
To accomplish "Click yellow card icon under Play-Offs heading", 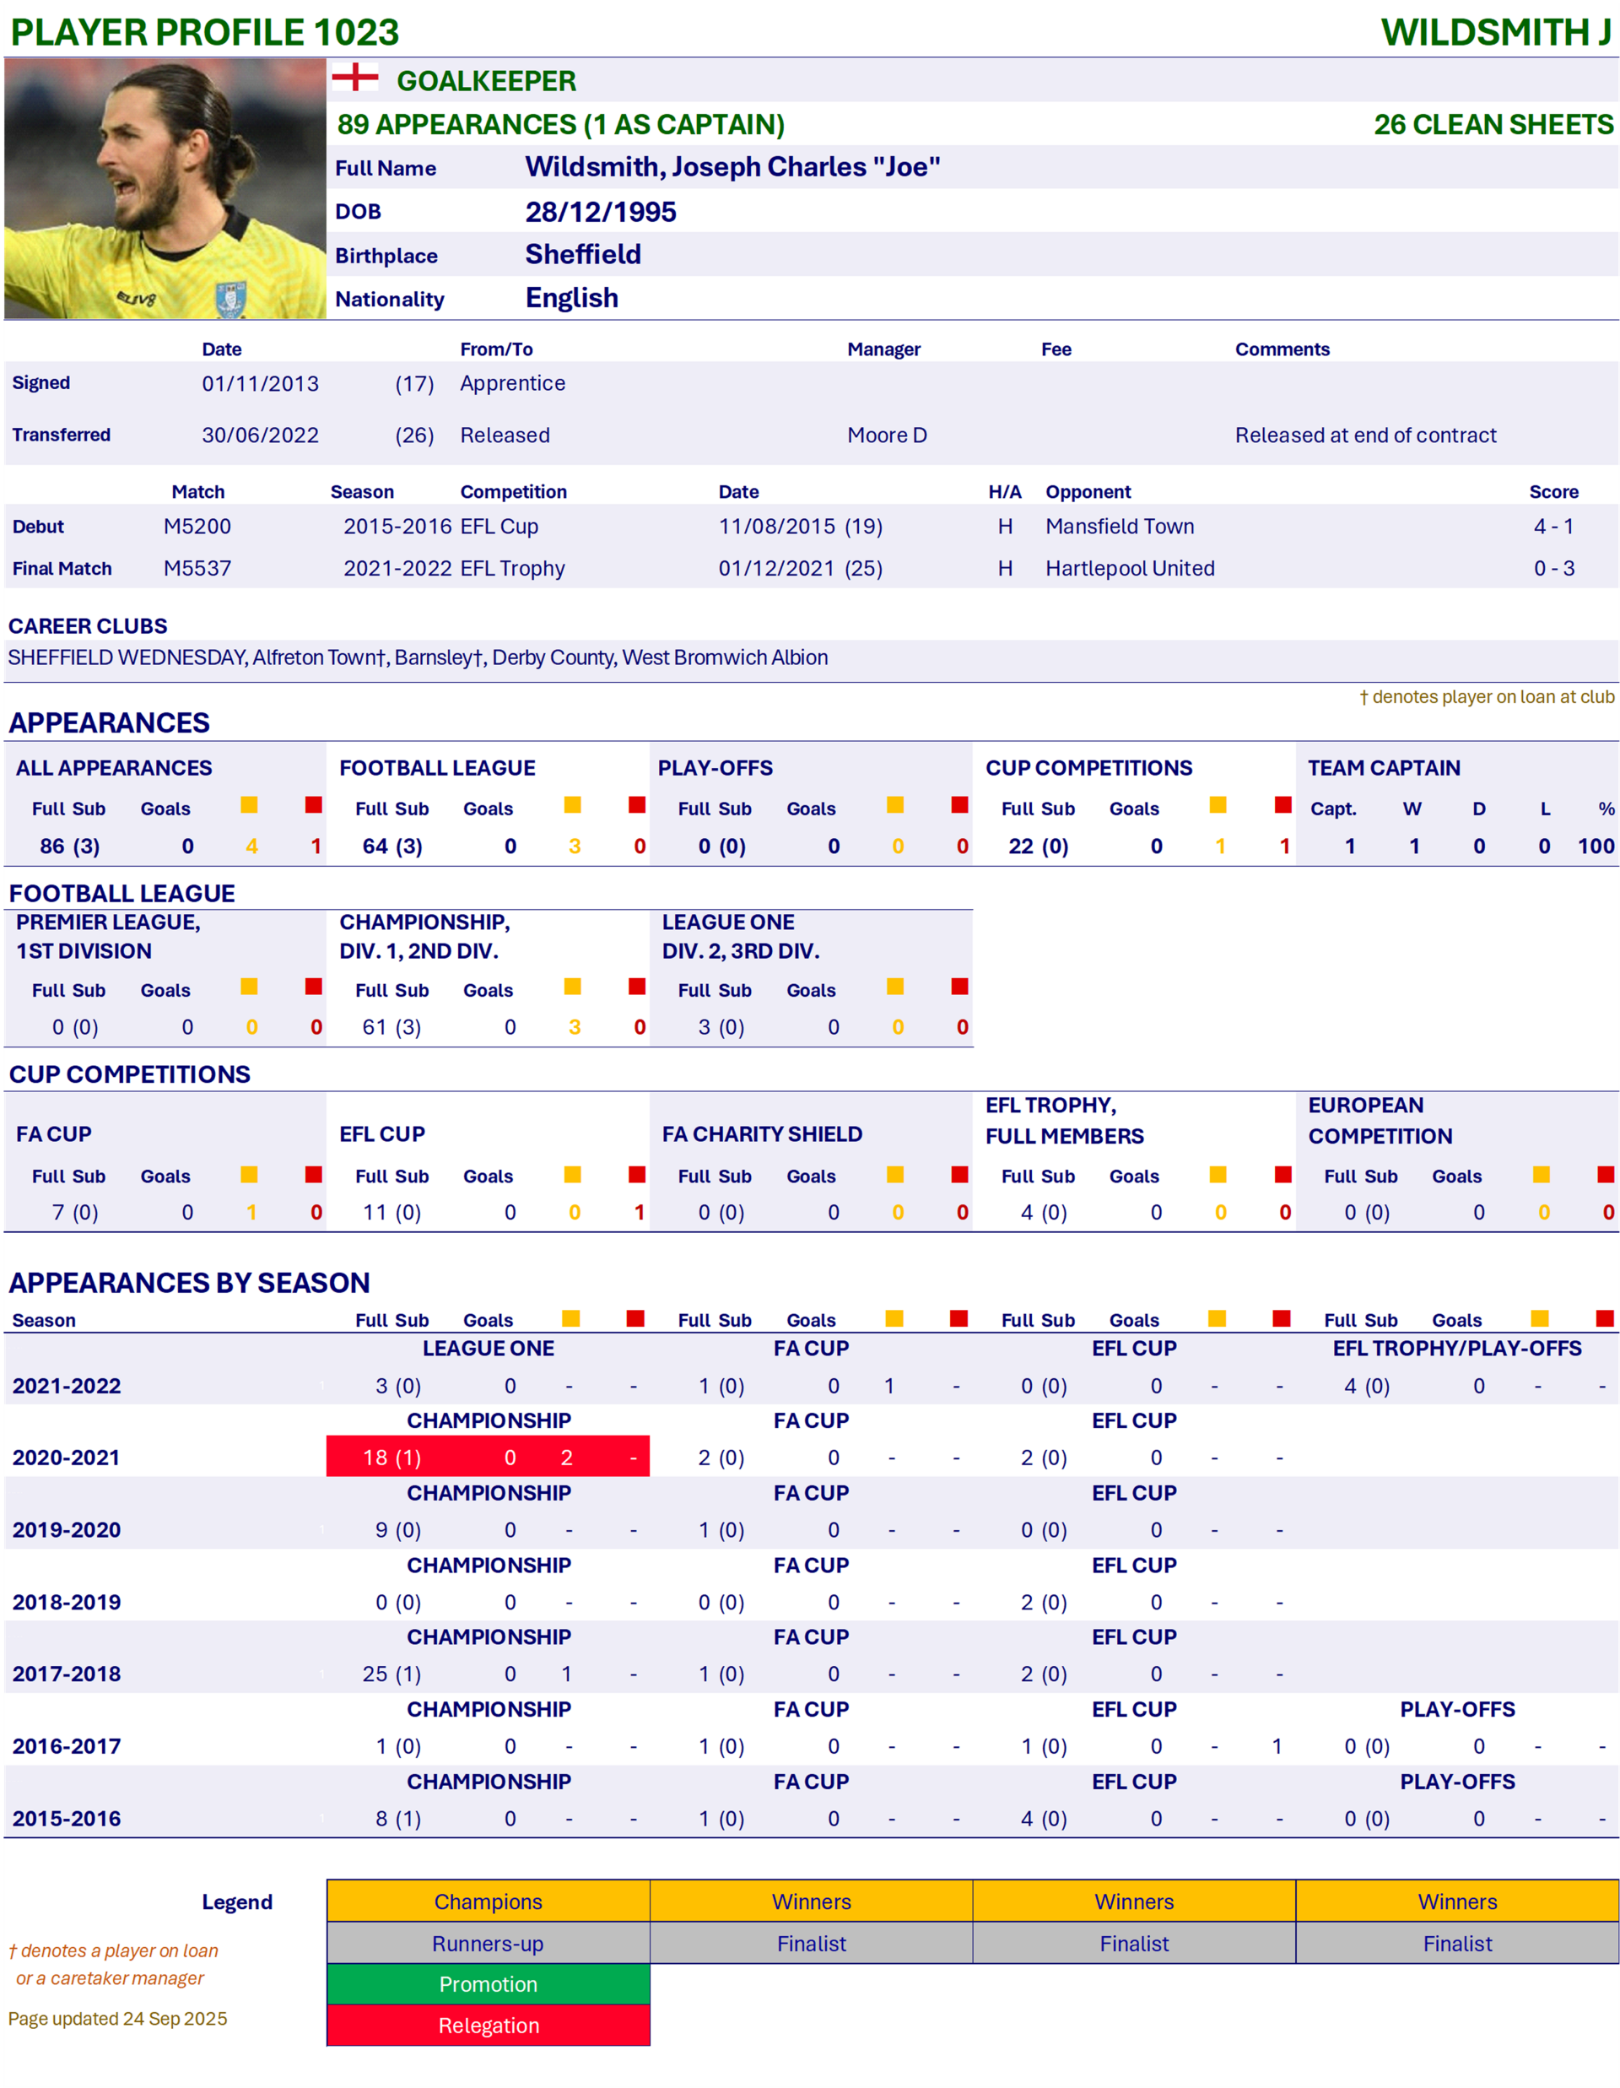I will [x=895, y=805].
